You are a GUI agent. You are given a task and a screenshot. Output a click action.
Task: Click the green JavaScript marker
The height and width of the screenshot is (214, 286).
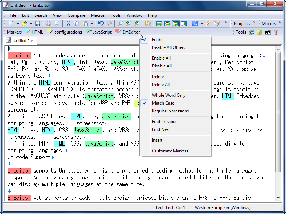click(x=99, y=32)
